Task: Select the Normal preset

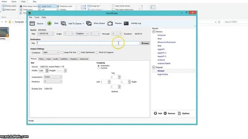Action: 161,71
